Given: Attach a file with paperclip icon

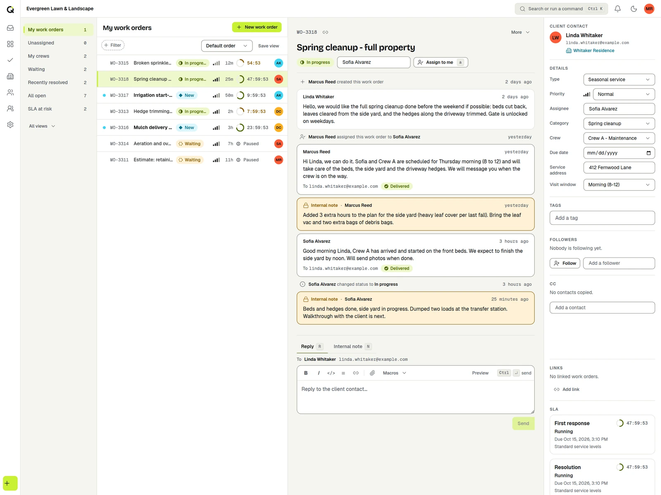Looking at the screenshot, I should [372, 373].
